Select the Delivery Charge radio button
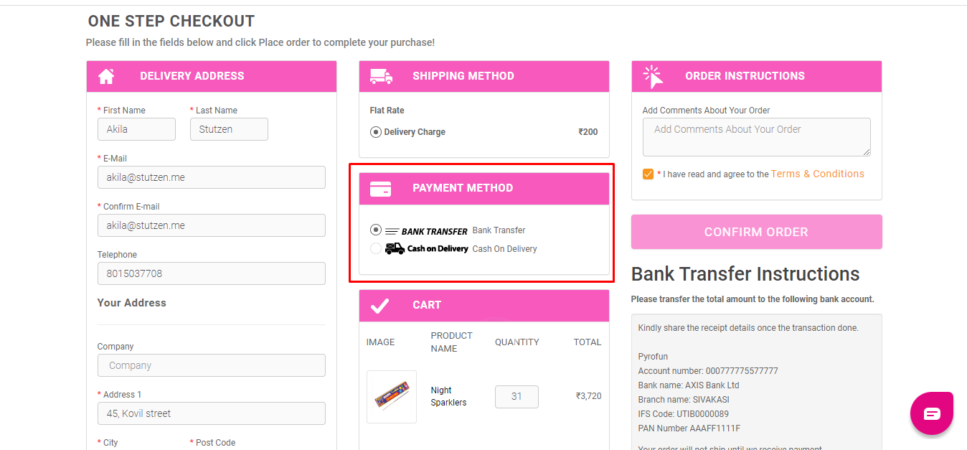 (x=376, y=132)
